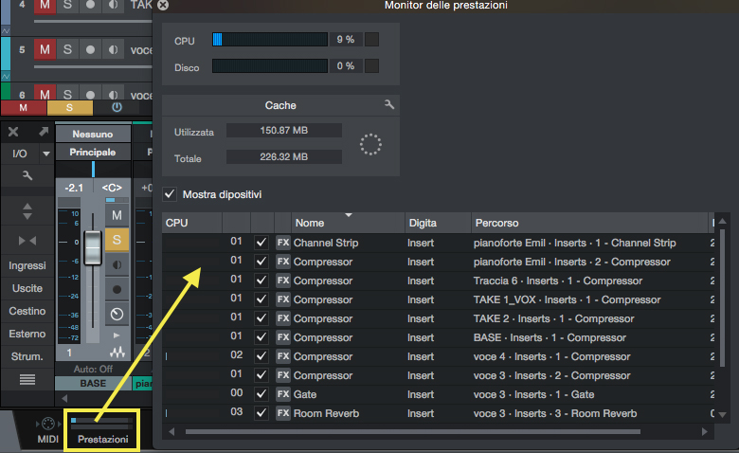Click the BASE channel volume fader
739x453 pixels.
(92, 247)
